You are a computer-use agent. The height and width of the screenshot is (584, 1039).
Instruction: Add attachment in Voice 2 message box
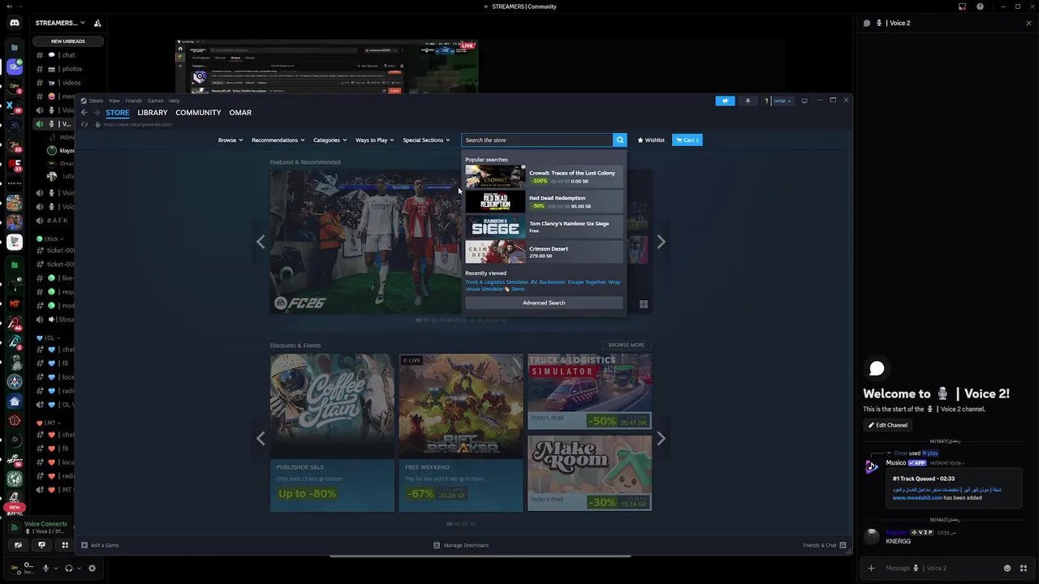point(871,568)
